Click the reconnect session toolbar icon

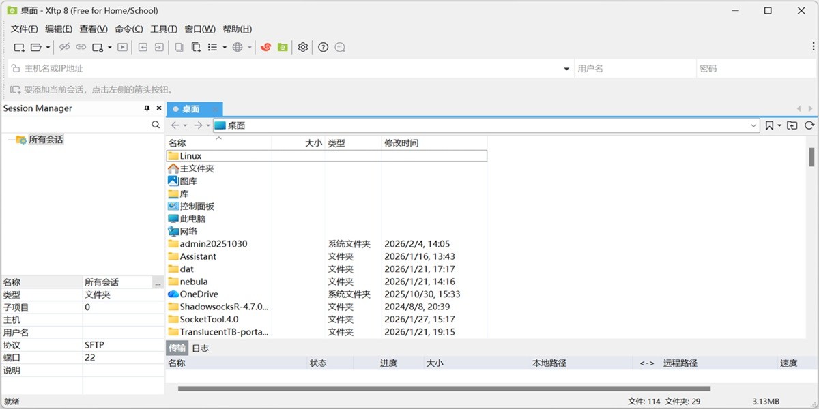click(81, 47)
